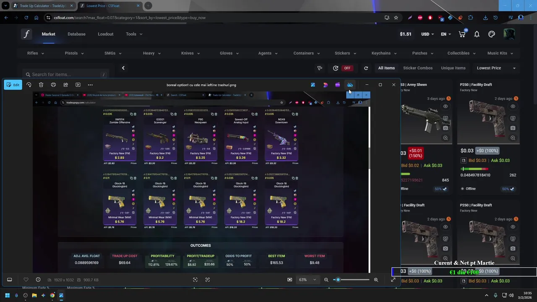
Task: Open File Explorer from the taskbar
Action: pos(34,295)
